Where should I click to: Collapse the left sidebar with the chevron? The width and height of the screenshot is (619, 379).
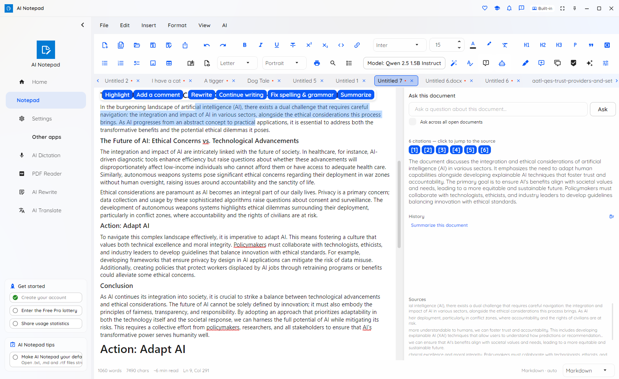[x=83, y=25]
